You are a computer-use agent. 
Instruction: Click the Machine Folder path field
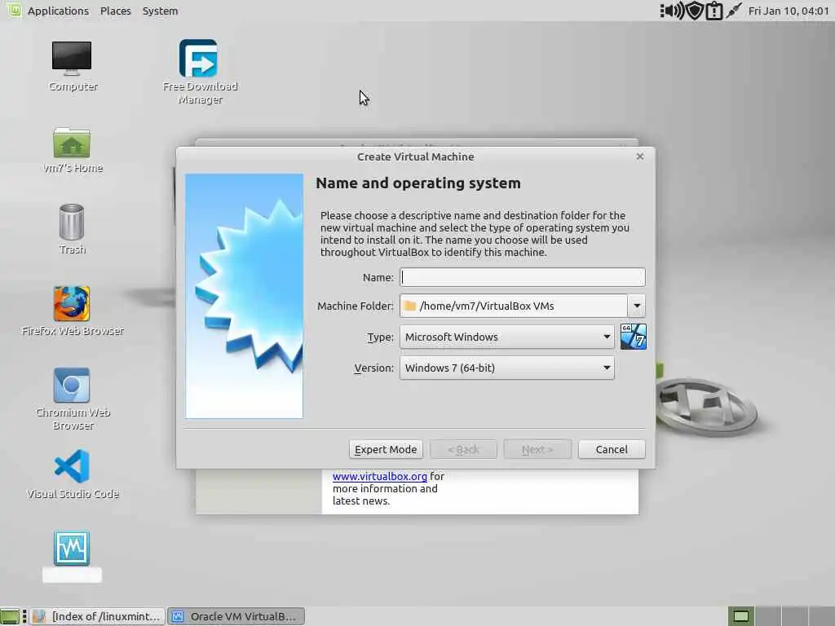(x=514, y=306)
